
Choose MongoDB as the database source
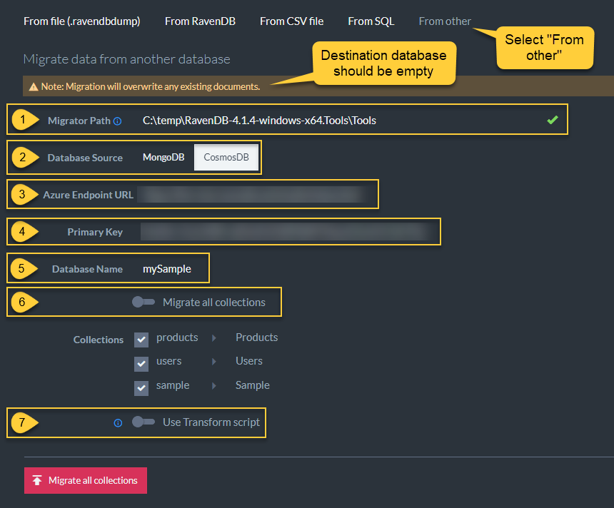[163, 158]
